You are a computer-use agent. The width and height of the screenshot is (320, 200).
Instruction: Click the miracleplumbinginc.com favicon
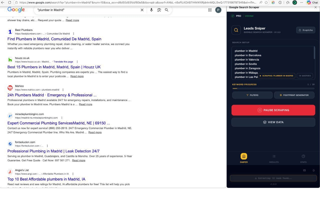[x=10, y=116]
